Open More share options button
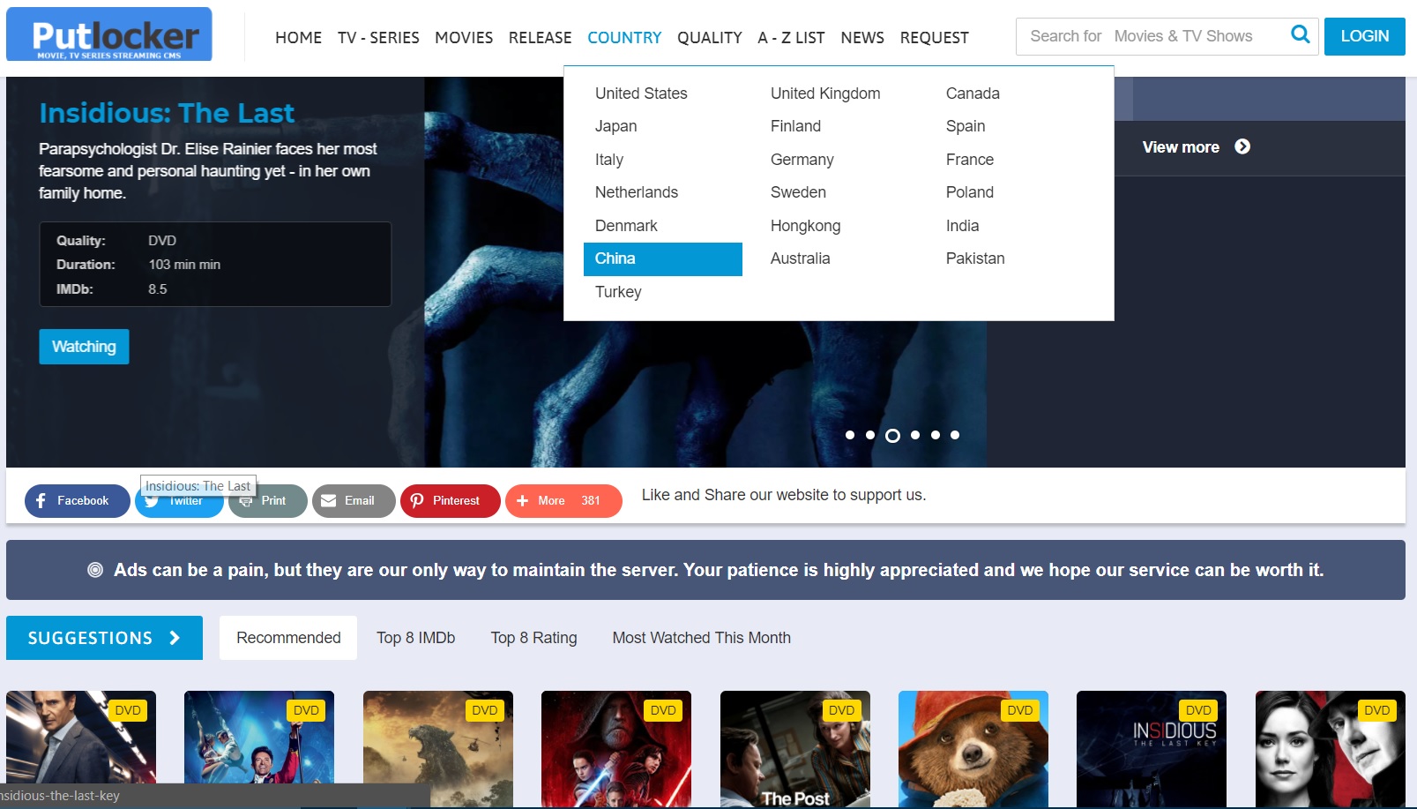Screen dimensions: 1417x809 tap(563, 501)
